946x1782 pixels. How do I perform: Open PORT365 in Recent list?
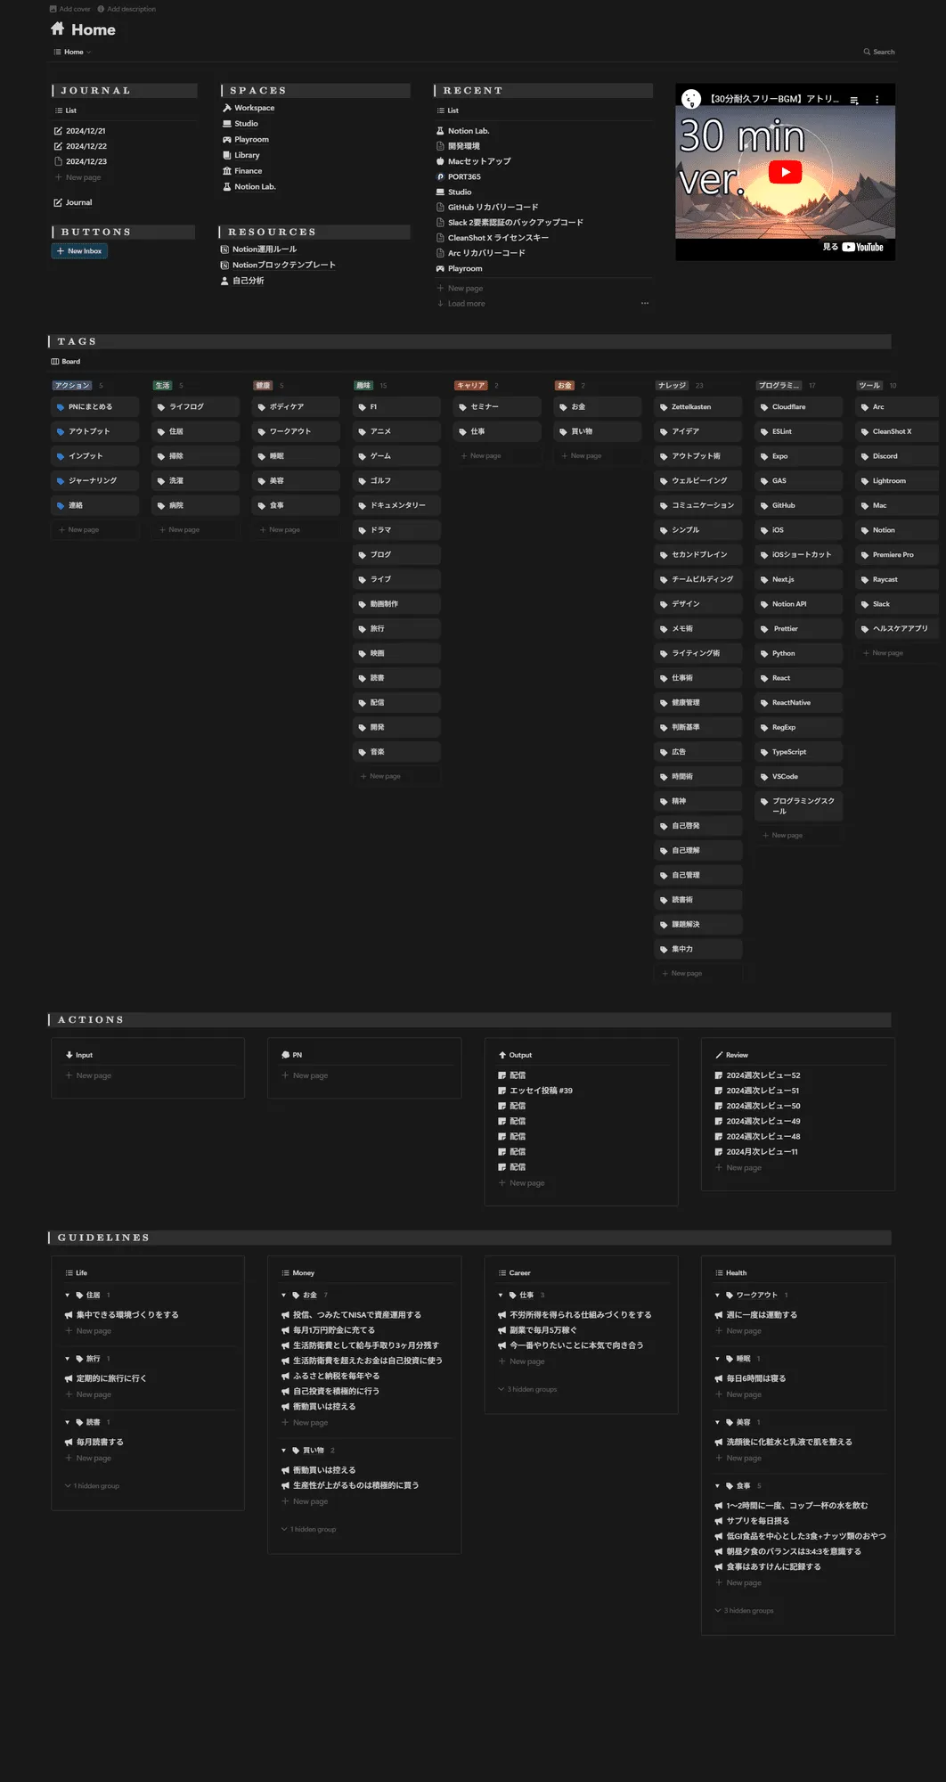point(459,176)
